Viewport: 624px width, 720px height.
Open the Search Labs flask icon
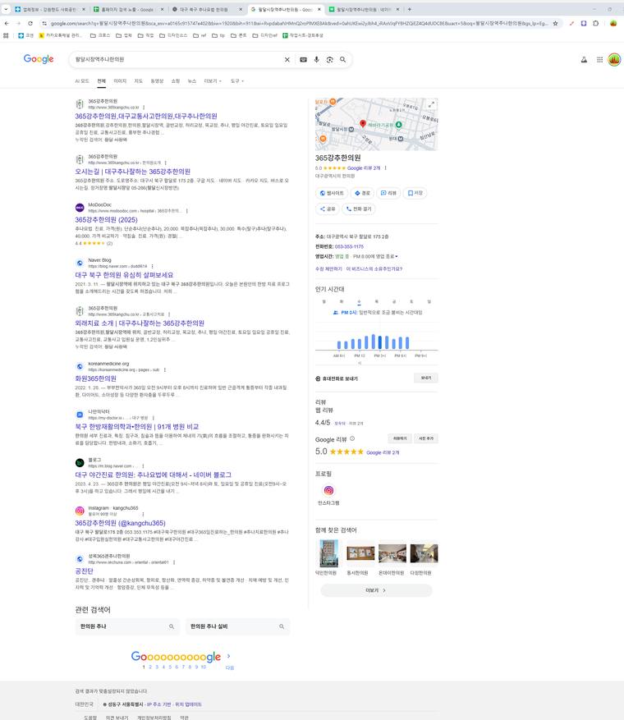click(x=584, y=60)
